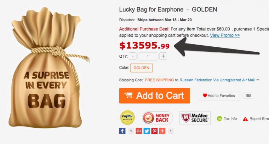Image resolution: width=269 pixels, height=144 pixels.
Task: Open more sharing options plus icon
Action: (162, 131)
